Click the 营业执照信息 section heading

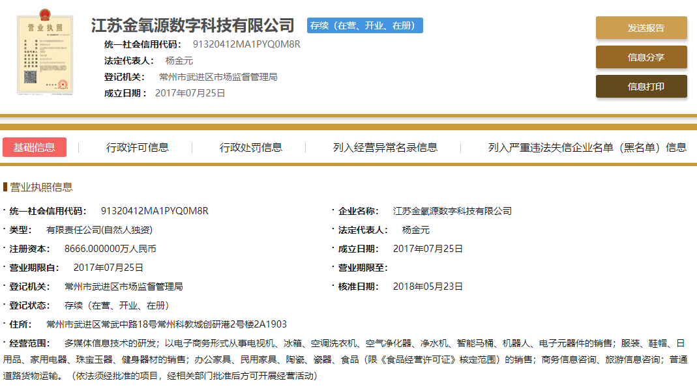click(x=41, y=188)
